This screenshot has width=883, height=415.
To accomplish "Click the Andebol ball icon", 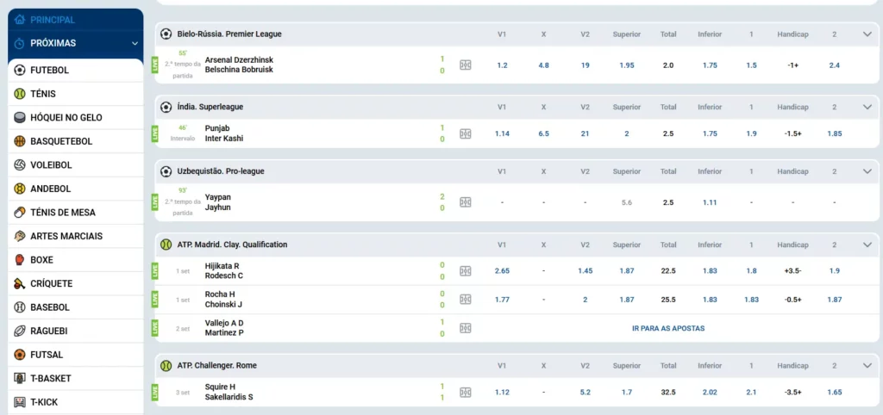I will click(20, 189).
